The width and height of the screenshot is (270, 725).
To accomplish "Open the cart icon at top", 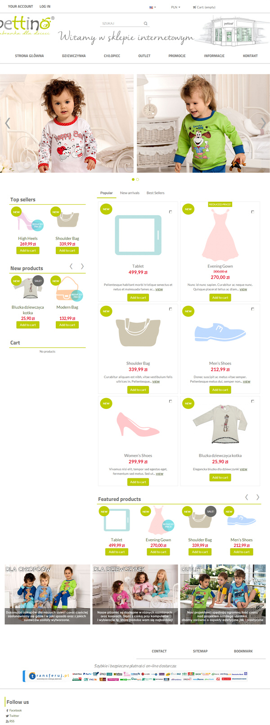I will [194, 7].
